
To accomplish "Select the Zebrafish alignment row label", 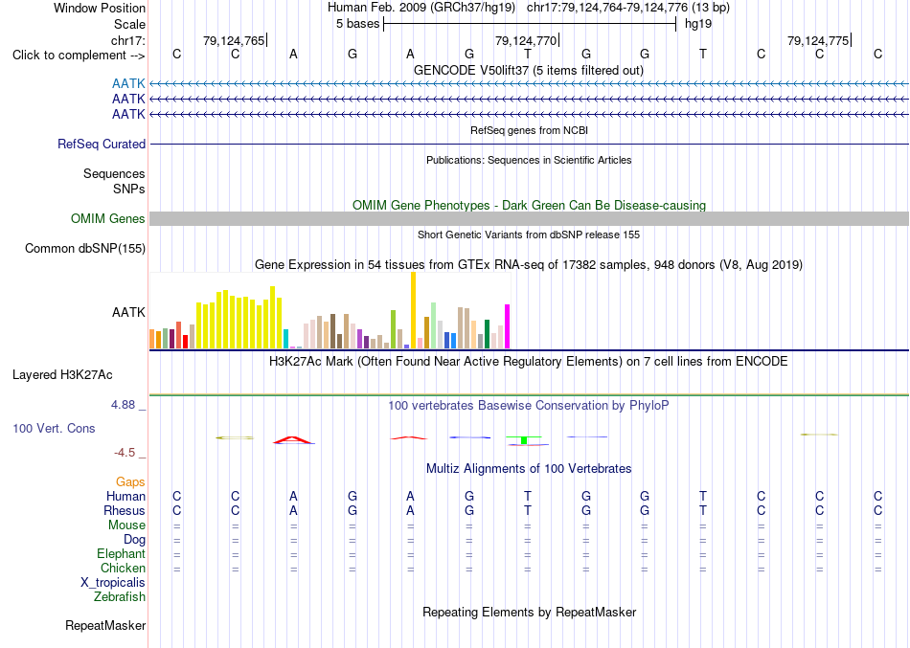I will pos(120,596).
